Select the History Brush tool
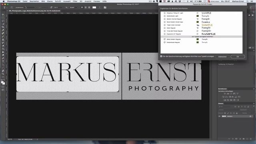 pyautogui.click(x=3, y=43)
